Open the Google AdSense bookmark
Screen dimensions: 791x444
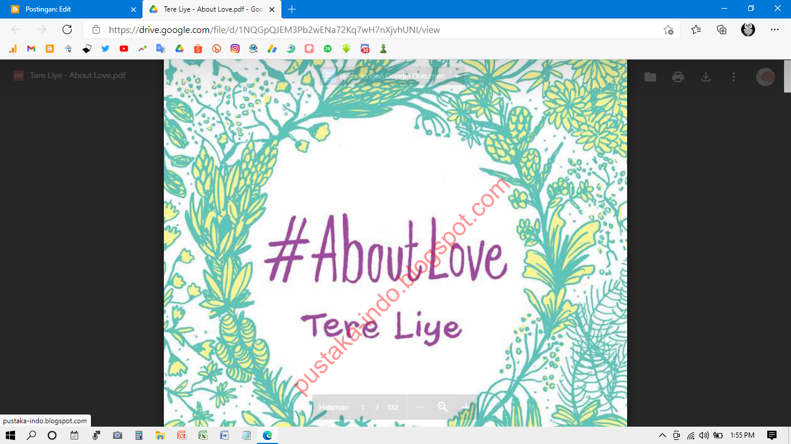pos(272,49)
